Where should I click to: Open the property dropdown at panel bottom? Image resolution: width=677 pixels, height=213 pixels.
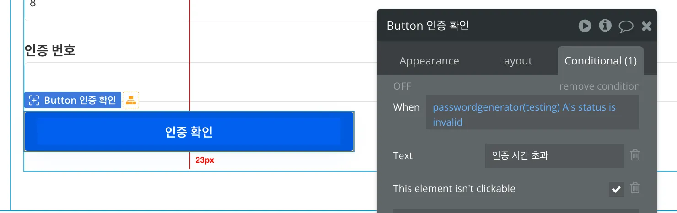click(x=516, y=211)
